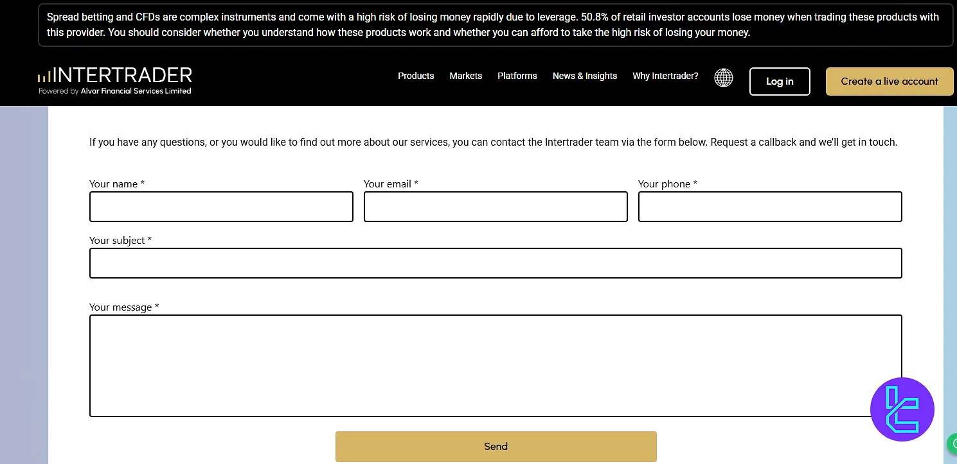
Task: Select the "Your subject" field
Action: tap(496, 263)
